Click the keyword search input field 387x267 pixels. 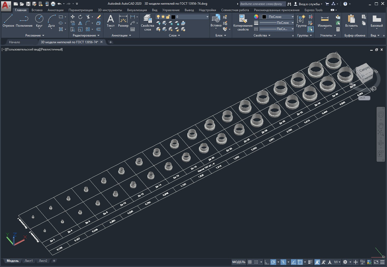coord(262,4)
